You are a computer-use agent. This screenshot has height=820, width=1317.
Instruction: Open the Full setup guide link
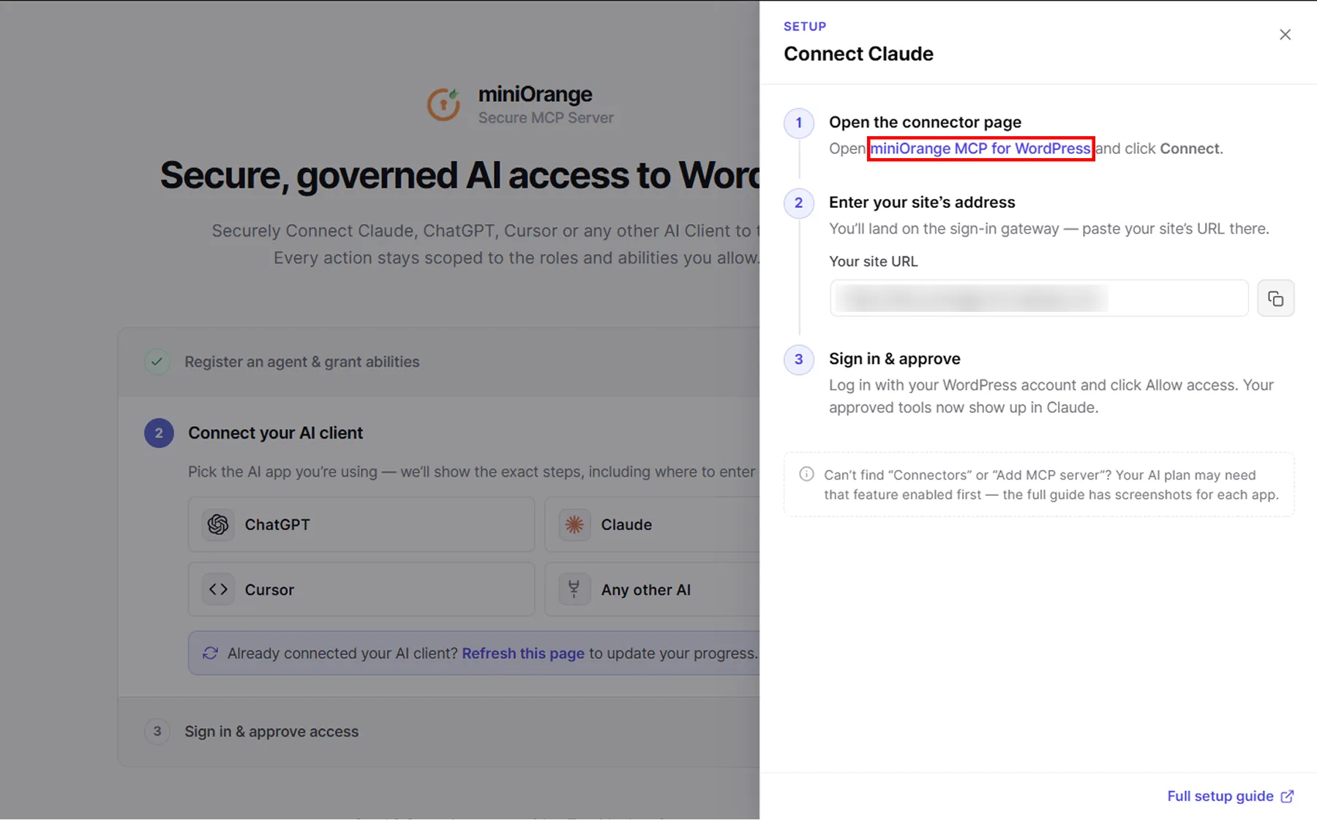pyautogui.click(x=1230, y=796)
